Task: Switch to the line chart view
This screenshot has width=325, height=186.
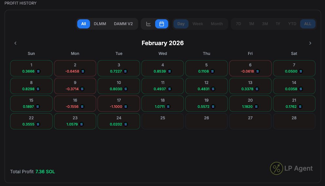Action: (x=148, y=24)
